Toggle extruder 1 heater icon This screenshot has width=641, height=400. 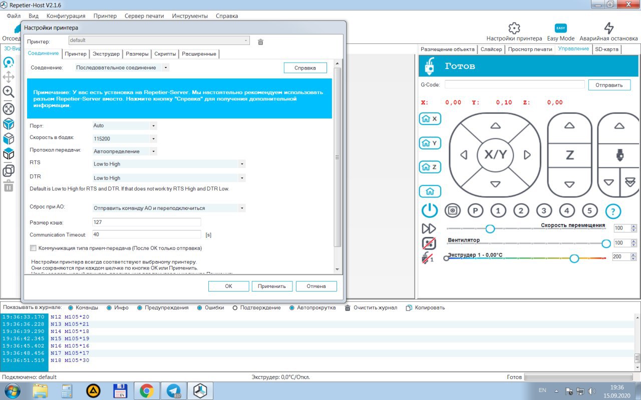click(429, 258)
